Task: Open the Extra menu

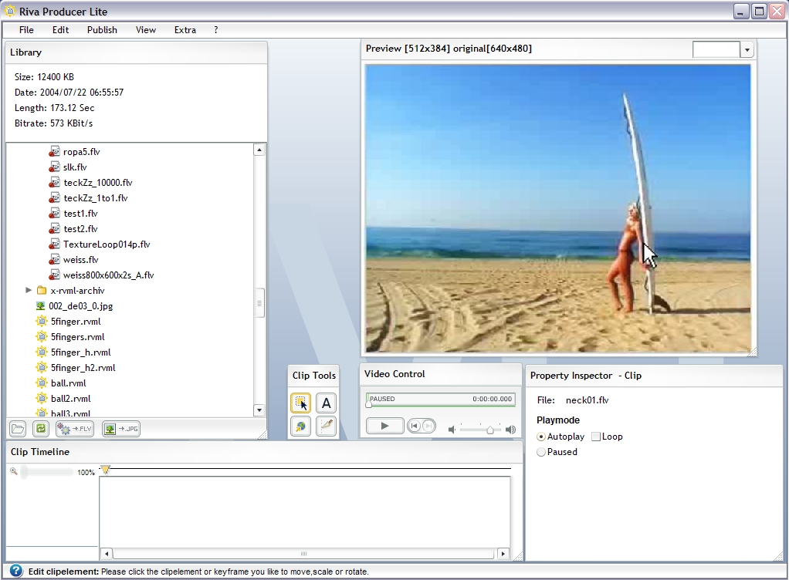Action: coord(185,30)
